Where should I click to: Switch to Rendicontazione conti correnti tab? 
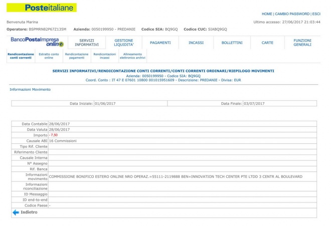click(21, 56)
